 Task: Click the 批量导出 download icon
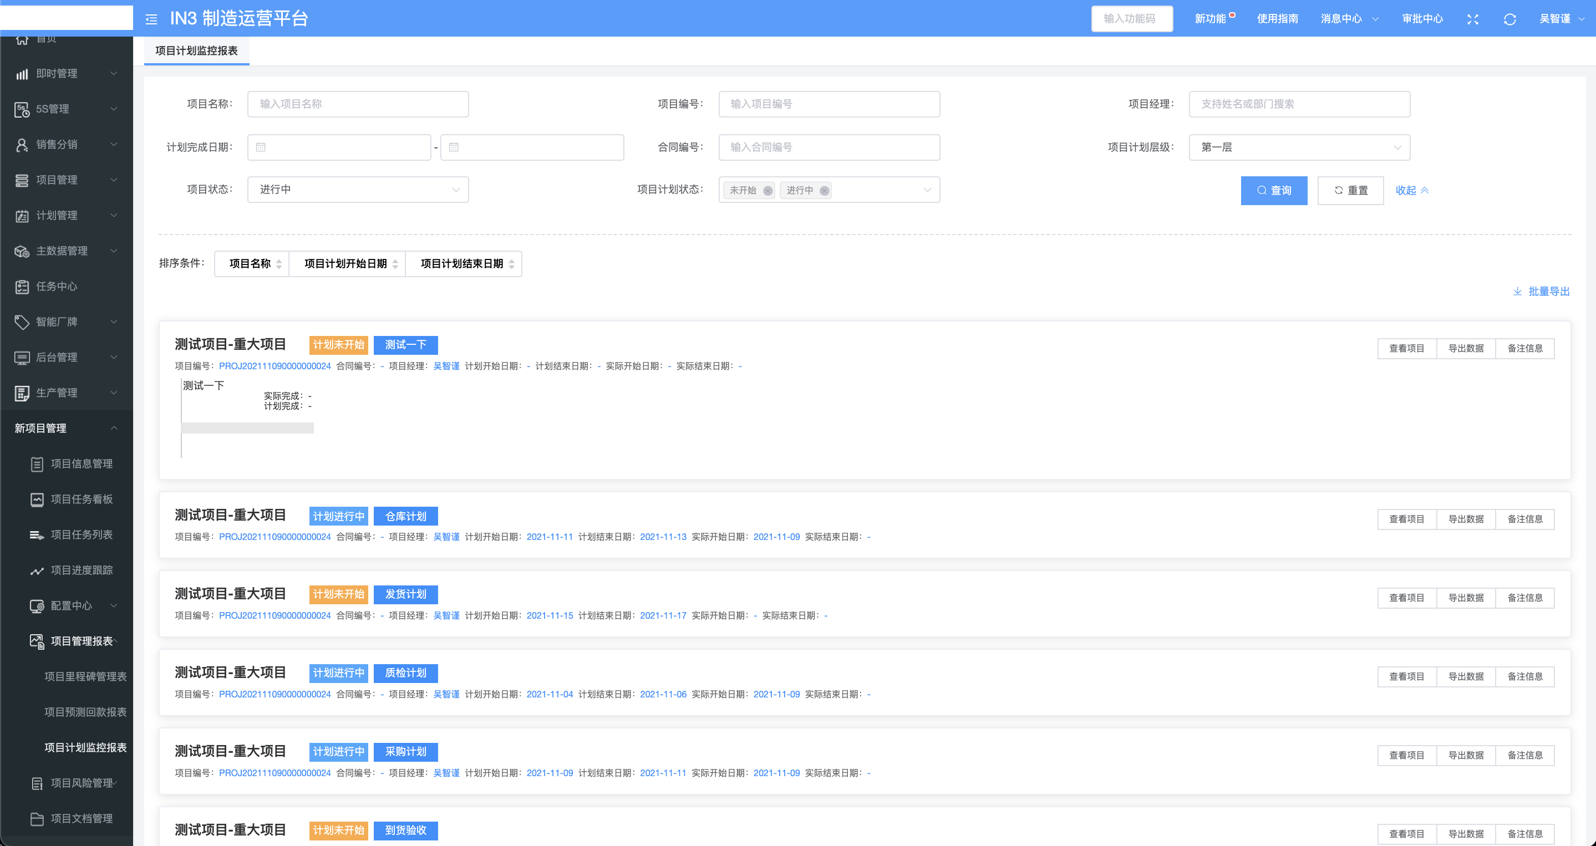tap(1517, 291)
